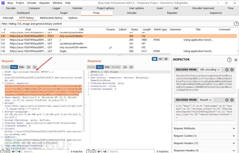Open the response message options menu icon

(x=131, y=67)
